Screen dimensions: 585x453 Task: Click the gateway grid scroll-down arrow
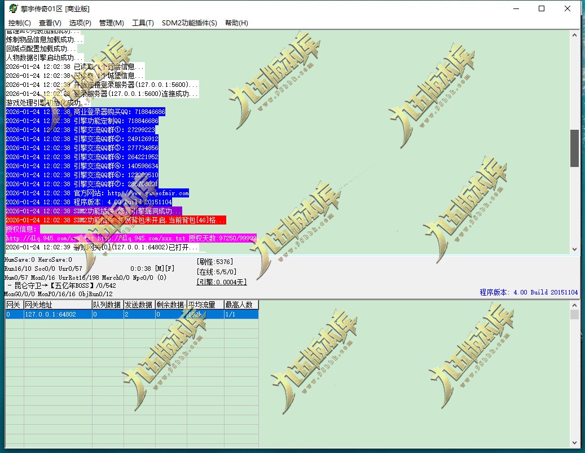(x=574, y=443)
